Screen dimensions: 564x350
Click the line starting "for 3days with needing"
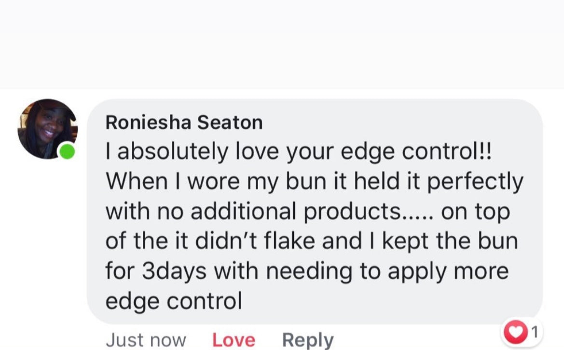point(307,271)
